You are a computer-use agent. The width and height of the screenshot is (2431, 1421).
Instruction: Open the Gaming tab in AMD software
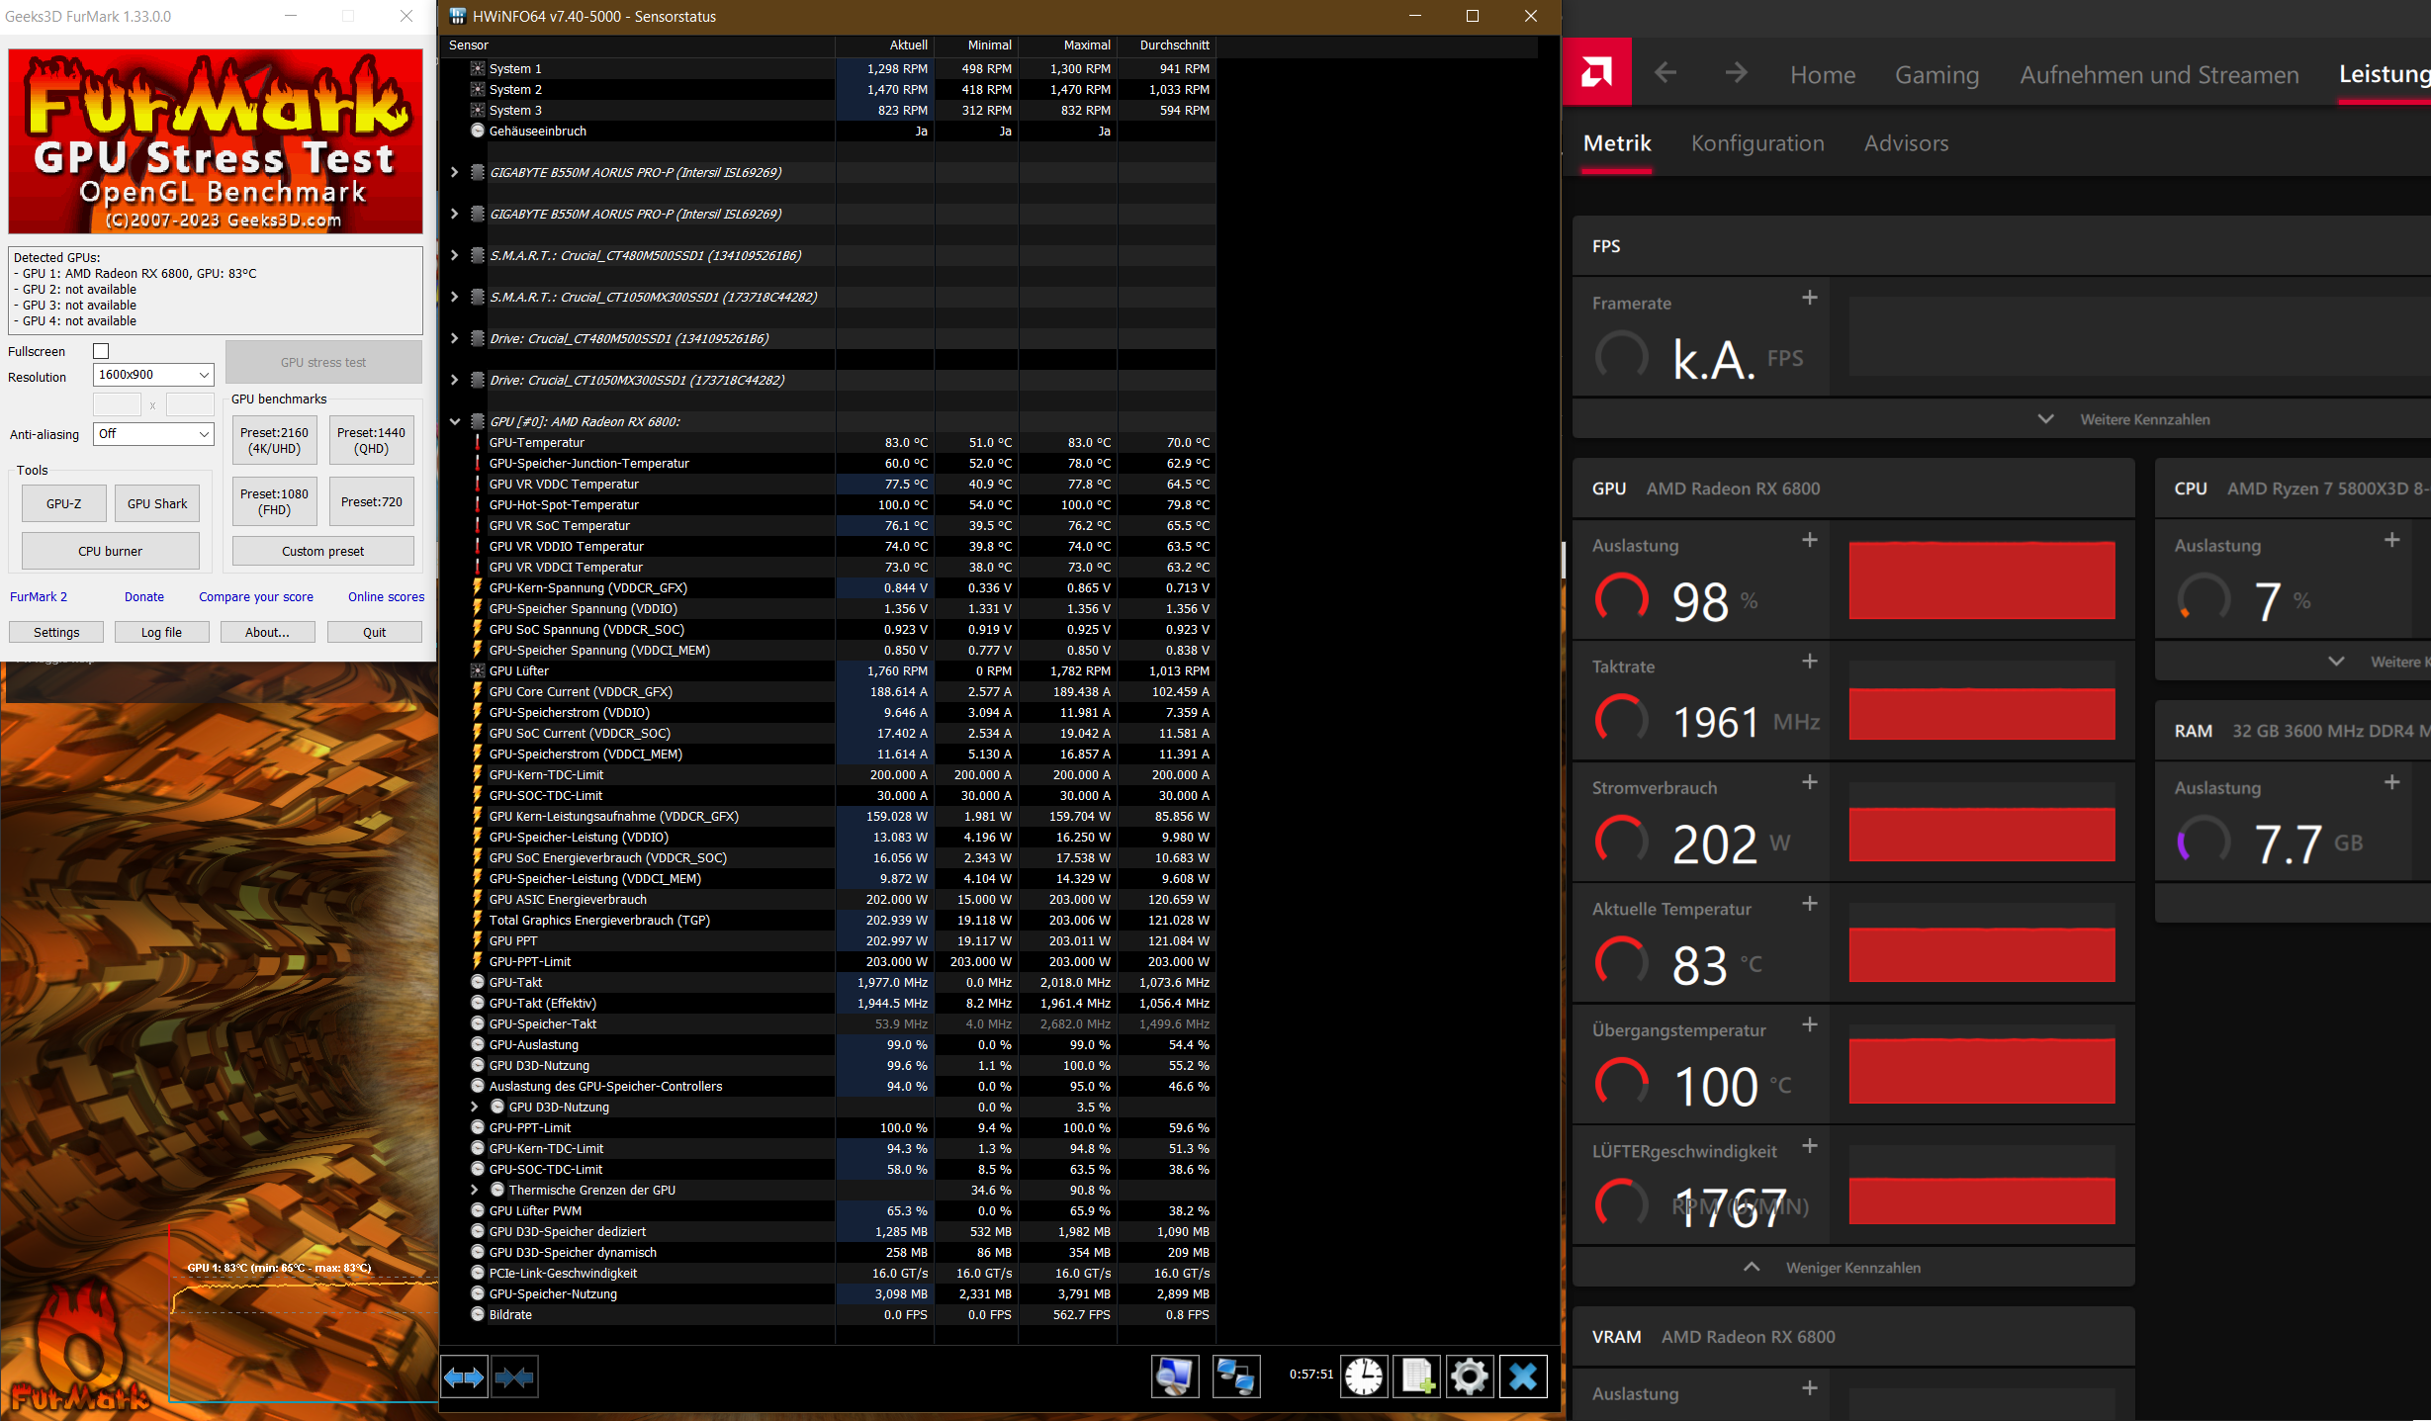tap(1936, 75)
